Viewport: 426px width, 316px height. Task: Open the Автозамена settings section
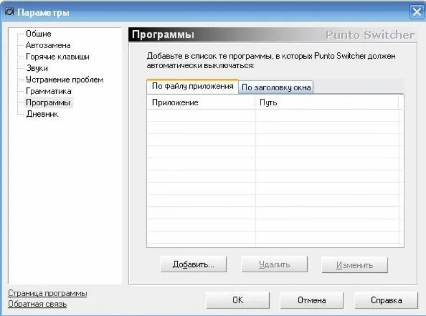(x=48, y=45)
